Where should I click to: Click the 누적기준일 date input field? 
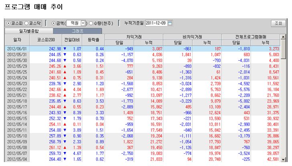pyautogui.click(x=155, y=23)
